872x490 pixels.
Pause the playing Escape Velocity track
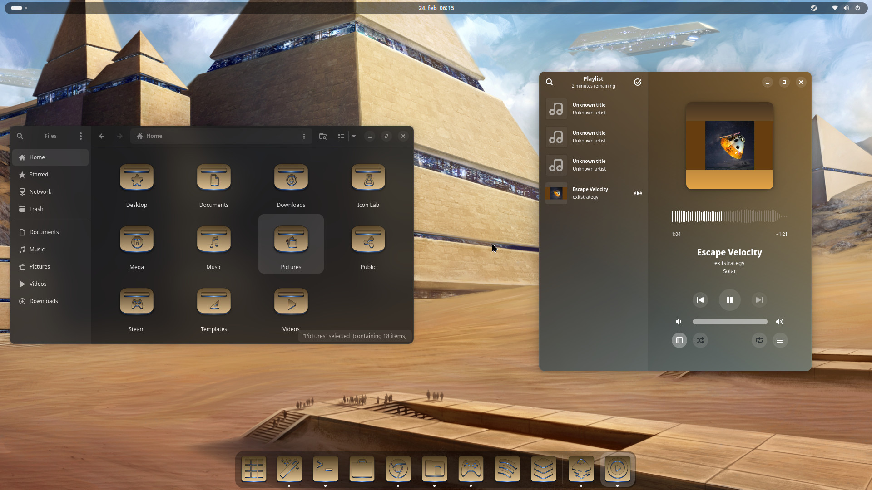click(729, 300)
